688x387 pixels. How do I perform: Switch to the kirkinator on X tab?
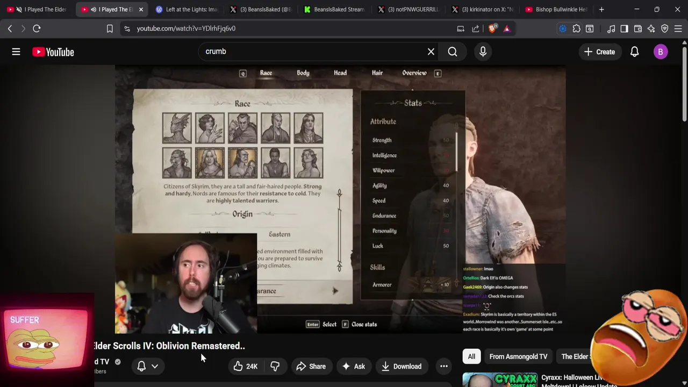point(483,9)
